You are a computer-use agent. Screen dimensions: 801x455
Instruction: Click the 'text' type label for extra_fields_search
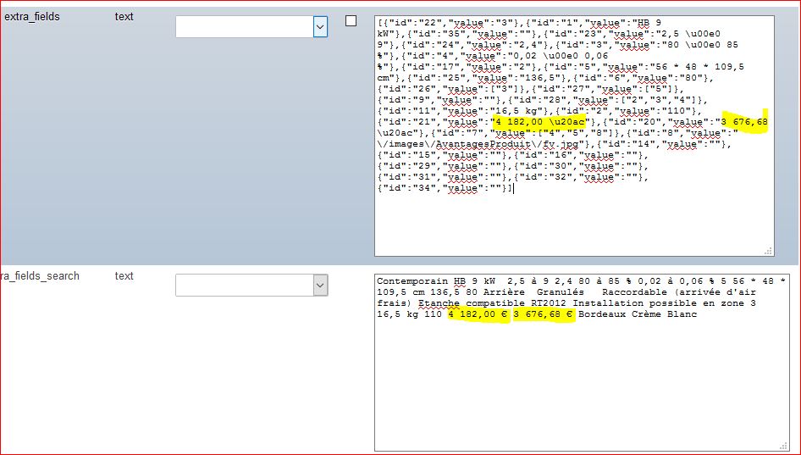[x=124, y=276]
